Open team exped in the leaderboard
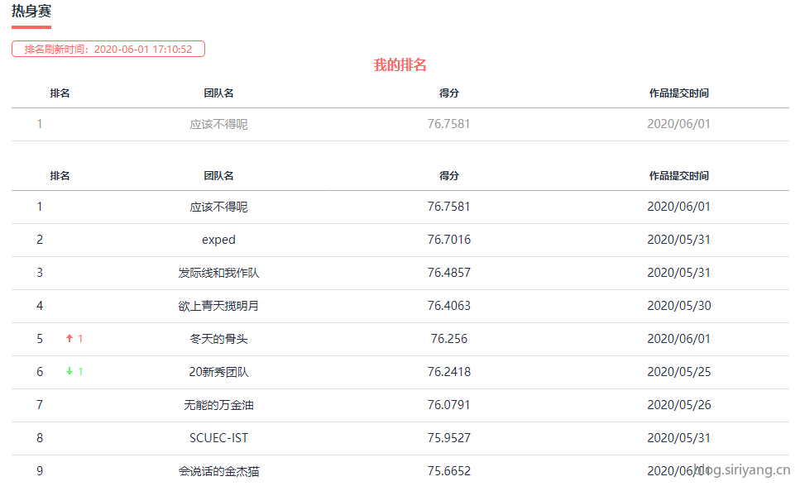The image size is (800, 486). pos(218,240)
